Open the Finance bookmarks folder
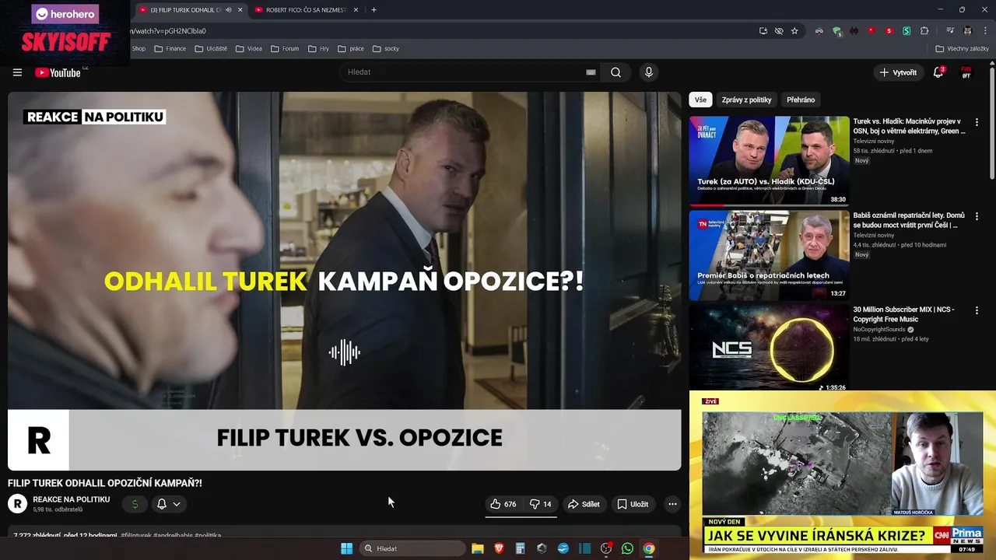The width and height of the screenshot is (996, 560). tap(170, 48)
